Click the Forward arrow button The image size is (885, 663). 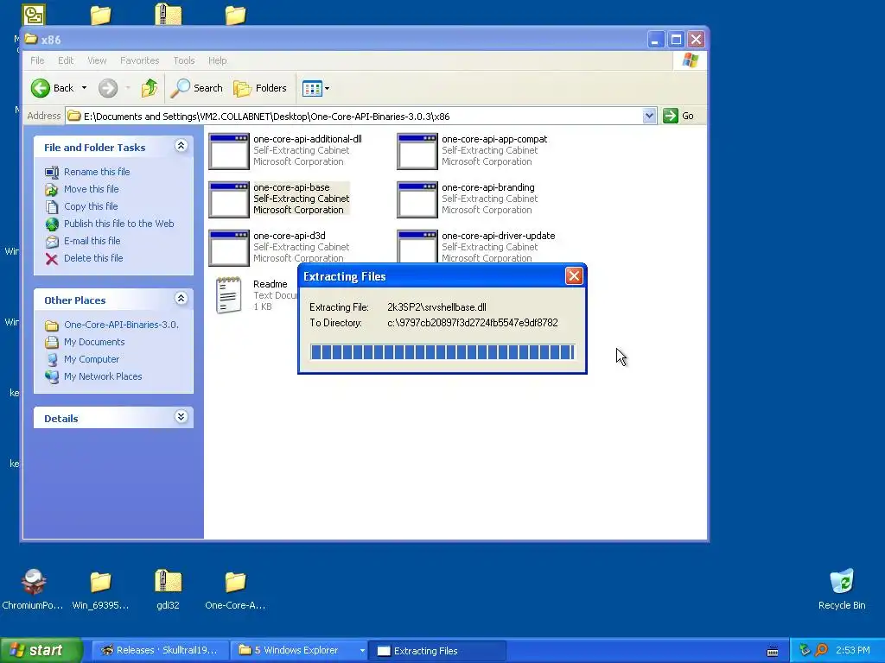coord(108,88)
